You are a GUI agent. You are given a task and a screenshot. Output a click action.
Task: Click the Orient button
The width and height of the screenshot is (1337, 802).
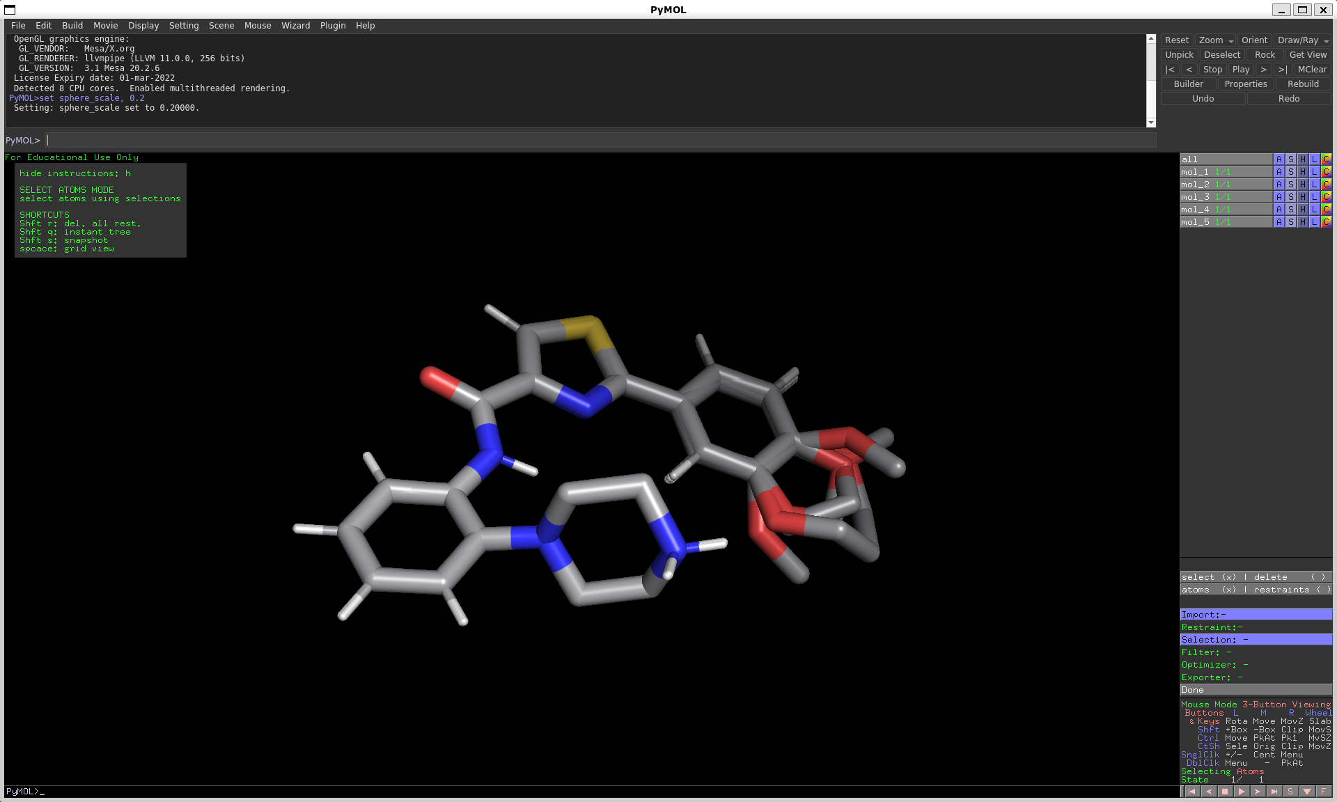(x=1254, y=40)
